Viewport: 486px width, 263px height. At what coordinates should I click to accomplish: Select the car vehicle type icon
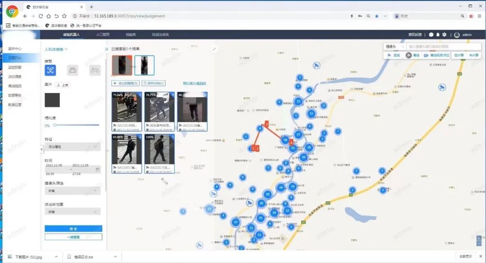point(72,70)
